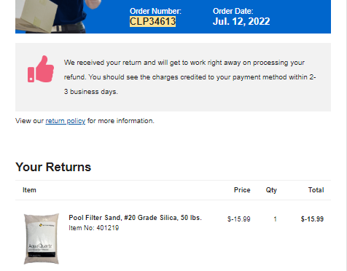Click the bold $-15.99 total amount

[312, 219]
